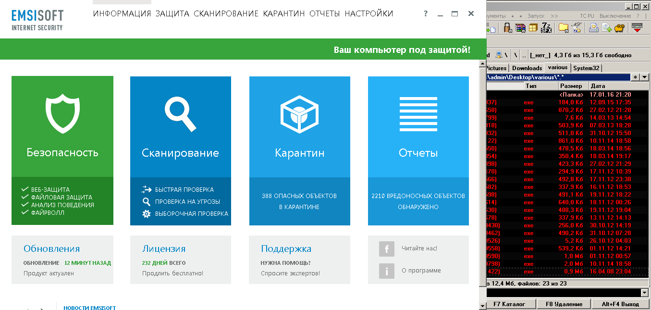The image size is (651, 310).
Task: Click yellow folder icon in Total Commander toolbar
Action: click(563, 27)
